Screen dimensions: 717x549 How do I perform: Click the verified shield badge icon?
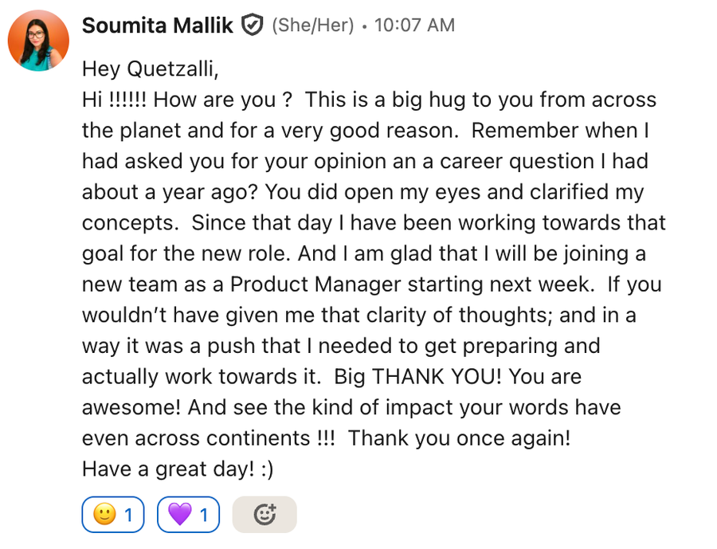pyautogui.click(x=252, y=25)
